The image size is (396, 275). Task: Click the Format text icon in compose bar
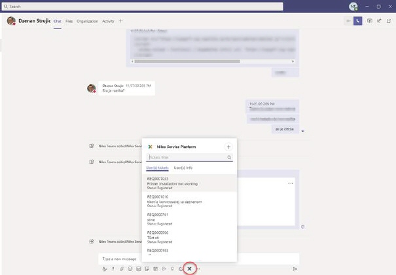tap(105, 268)
